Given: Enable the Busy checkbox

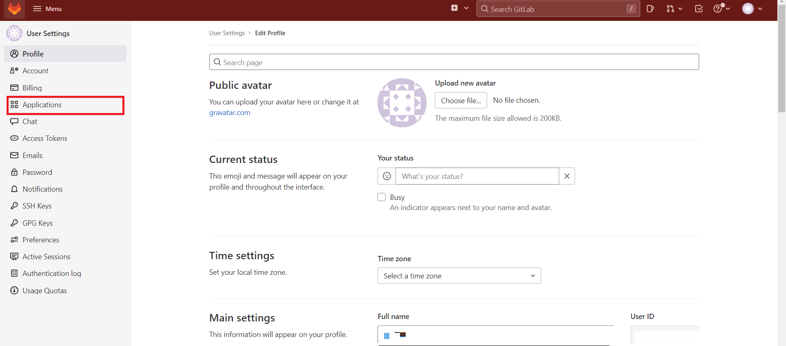Looking at the screenshot, I should 382,197.
